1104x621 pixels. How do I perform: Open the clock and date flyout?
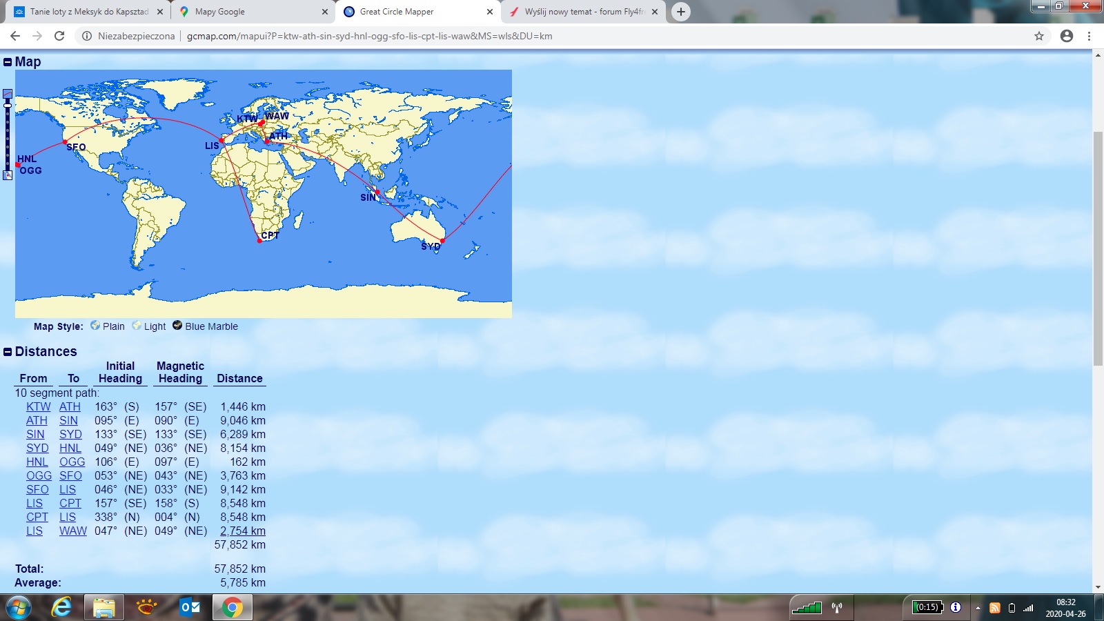1066,608
